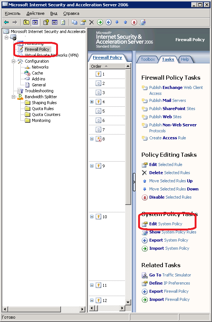
Task: Click the green Import arrow toolbar icon
Action: click(x=100, y=22)
